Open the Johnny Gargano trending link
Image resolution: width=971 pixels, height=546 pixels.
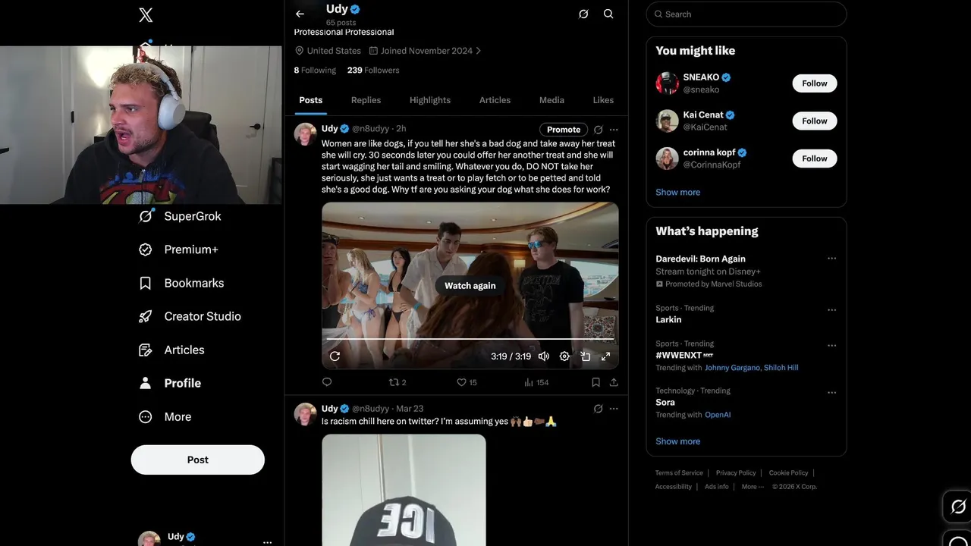[732, 368]
